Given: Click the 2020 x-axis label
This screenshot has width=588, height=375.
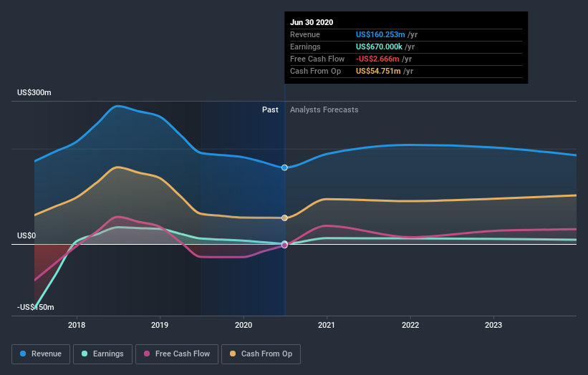Looking at the screenshot, I should (x=244, y=325).
